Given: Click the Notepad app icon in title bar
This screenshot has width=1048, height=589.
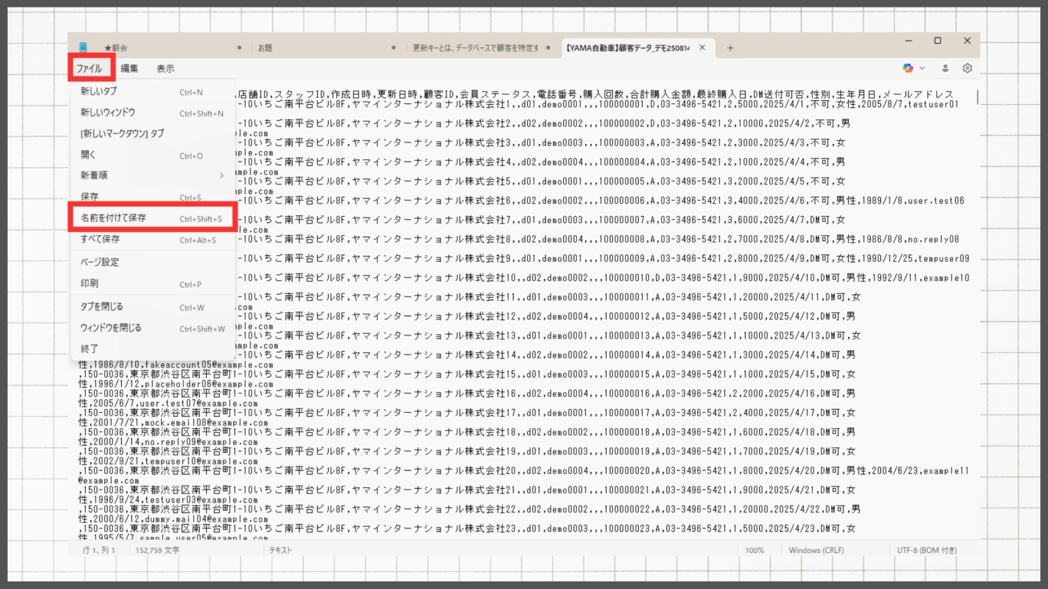Looking at the screenshot, I should click(x=83, y=47).
